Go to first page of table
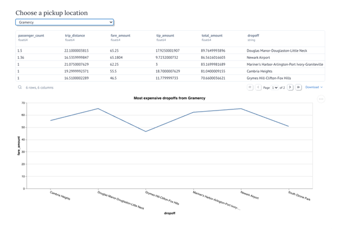The width and height of the screenshot is (337, 234). click(x=250, y=88)
